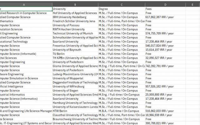The height and width of the screenshot is (125, 200).
Task: Select 'University of Passau' cell
Action: (75, 25)
